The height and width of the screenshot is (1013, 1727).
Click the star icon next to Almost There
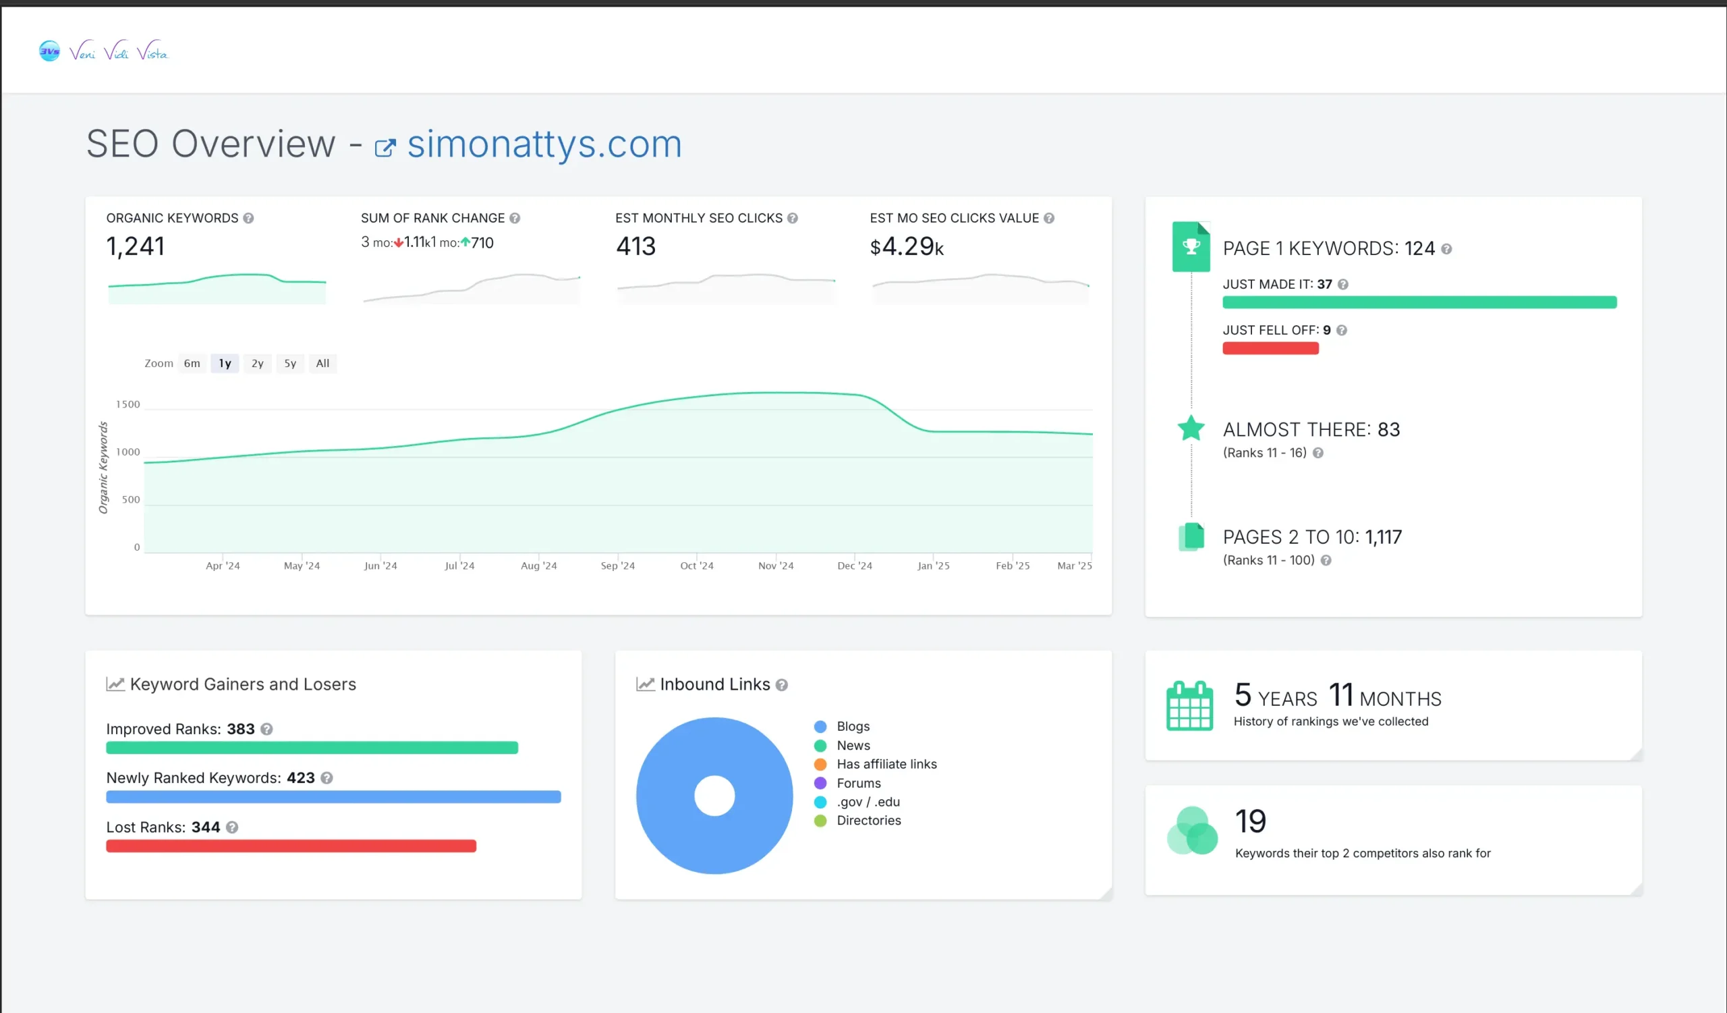point(1191,428)
